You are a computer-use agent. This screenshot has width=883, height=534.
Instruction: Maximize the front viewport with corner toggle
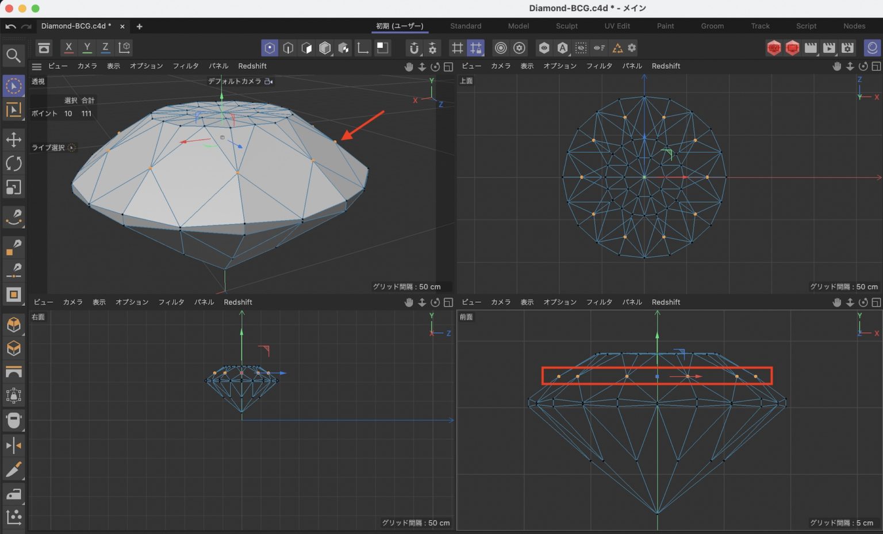coord(876,302)
